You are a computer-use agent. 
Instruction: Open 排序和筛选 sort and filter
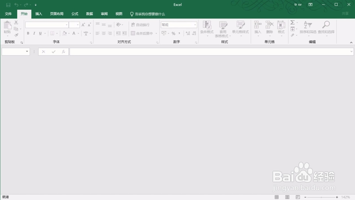(x=308, y=29)
